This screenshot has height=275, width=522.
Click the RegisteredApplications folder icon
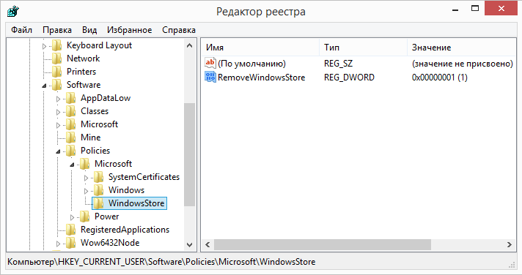[71, 230]
